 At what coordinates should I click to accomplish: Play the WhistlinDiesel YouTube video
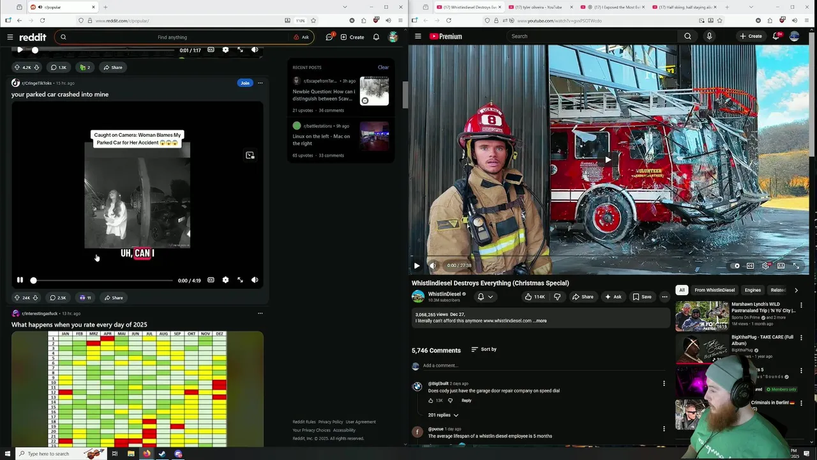(417, 266)
